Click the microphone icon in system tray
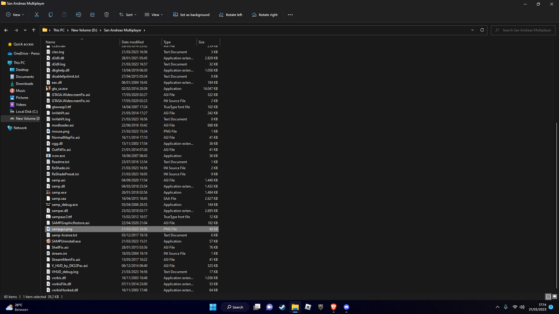This screenshot has width=559, height=314. (x=506, y=307)
